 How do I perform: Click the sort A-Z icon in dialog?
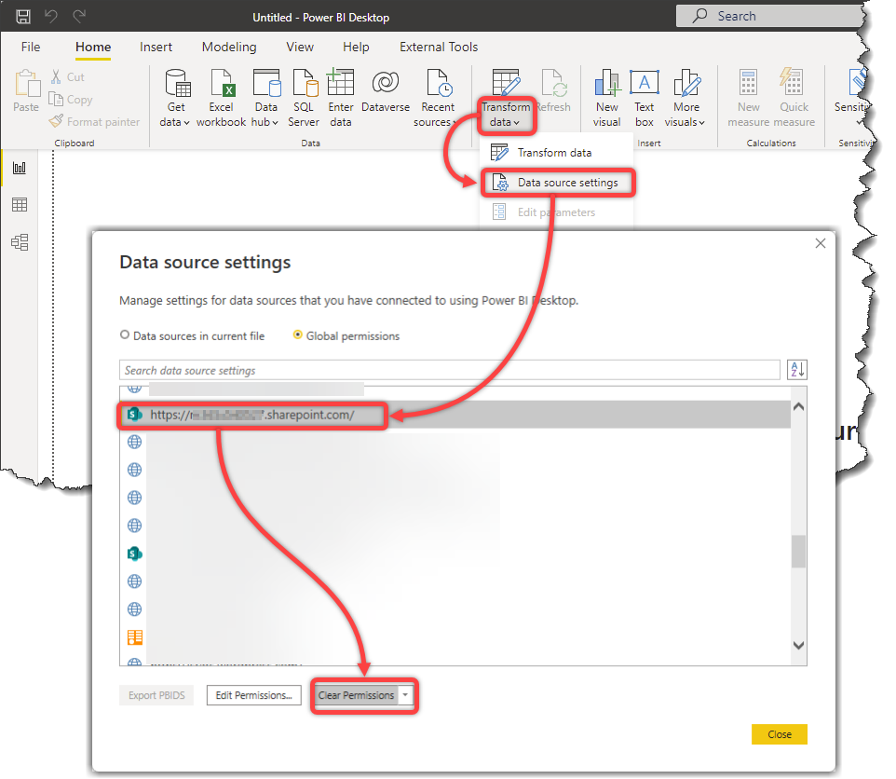tap(796, 370)
